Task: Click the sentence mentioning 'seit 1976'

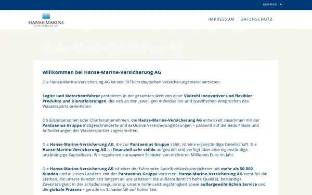Action: [132, 82]
